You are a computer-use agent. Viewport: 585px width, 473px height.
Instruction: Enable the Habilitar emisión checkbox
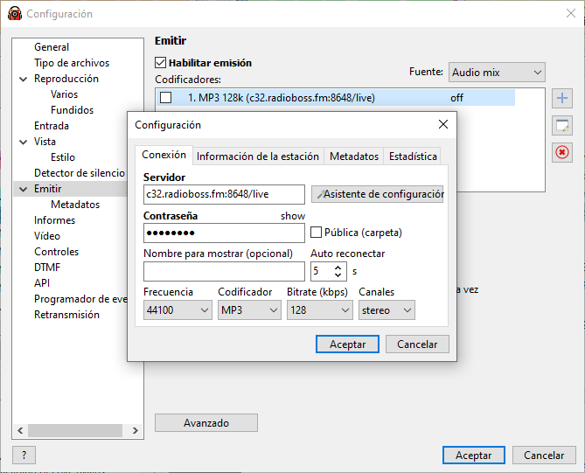(161, 63)
